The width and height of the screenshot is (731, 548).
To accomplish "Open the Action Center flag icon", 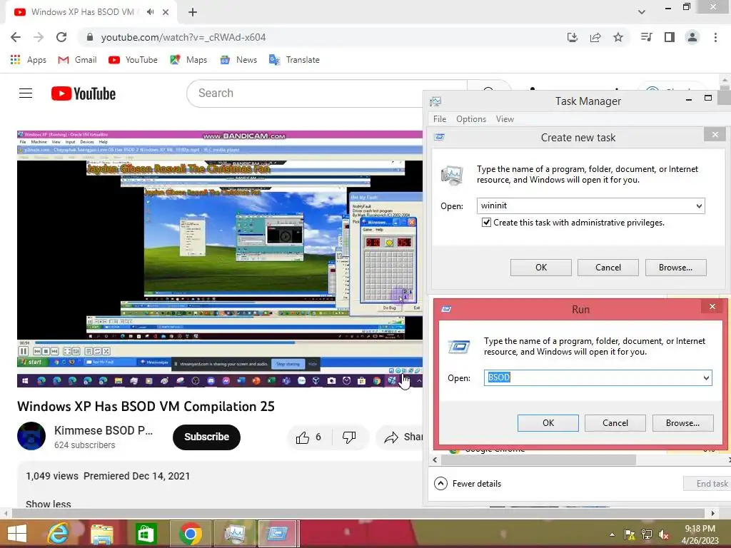I will point(630,534).
